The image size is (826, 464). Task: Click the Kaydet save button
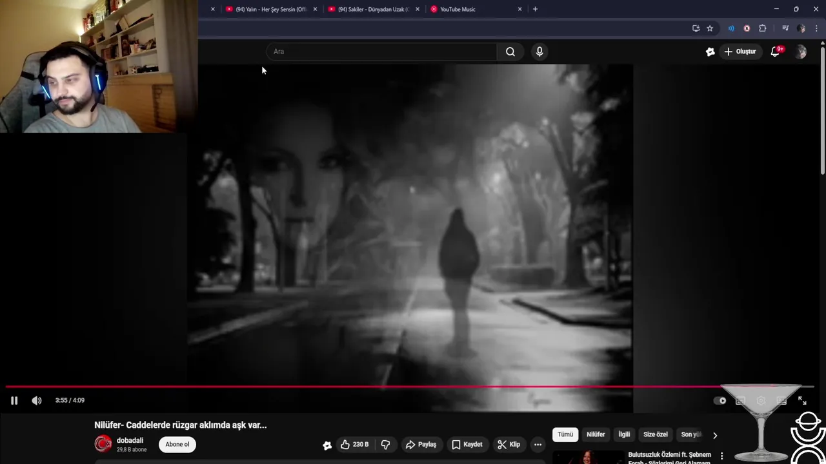pyautogui.click(x=467, y=445)
